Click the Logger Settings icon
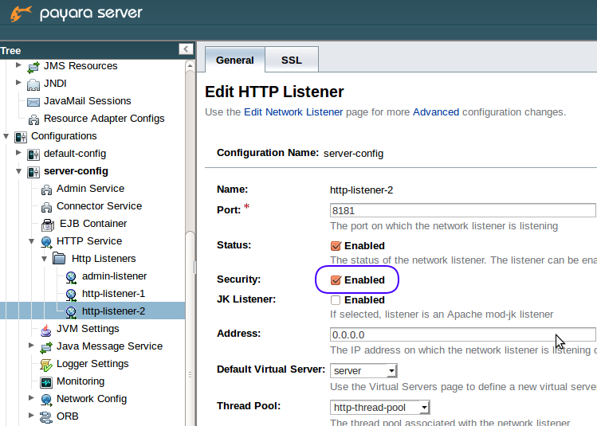 coord(46,364)
